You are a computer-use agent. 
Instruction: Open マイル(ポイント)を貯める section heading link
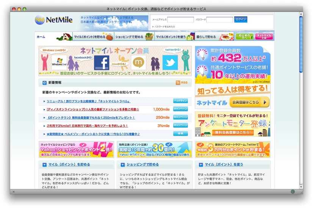69,165
